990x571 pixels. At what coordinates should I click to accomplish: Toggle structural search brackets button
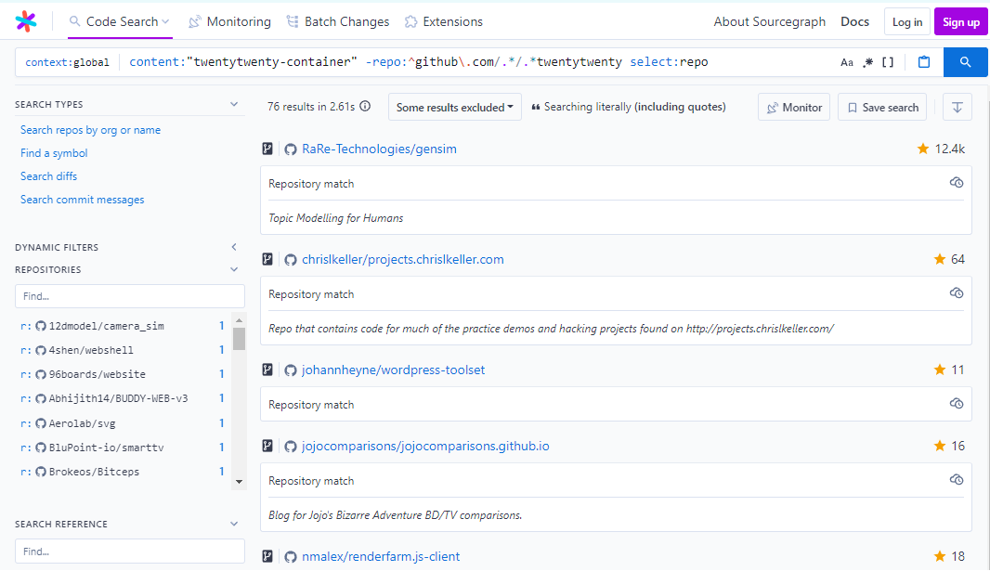[x=888, y=62]
